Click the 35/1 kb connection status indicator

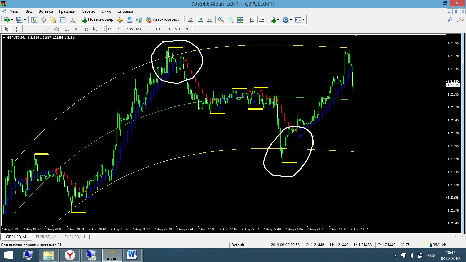pos(434,245)
